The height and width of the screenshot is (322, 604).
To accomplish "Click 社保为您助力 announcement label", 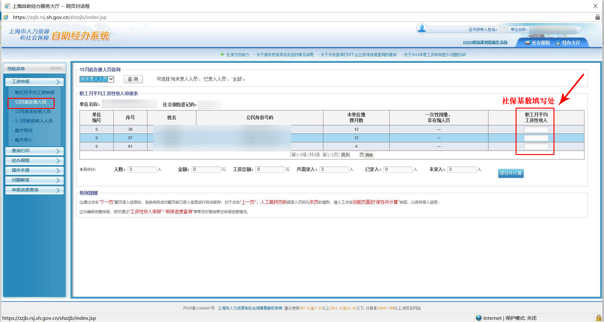I will tap(238, 55).
